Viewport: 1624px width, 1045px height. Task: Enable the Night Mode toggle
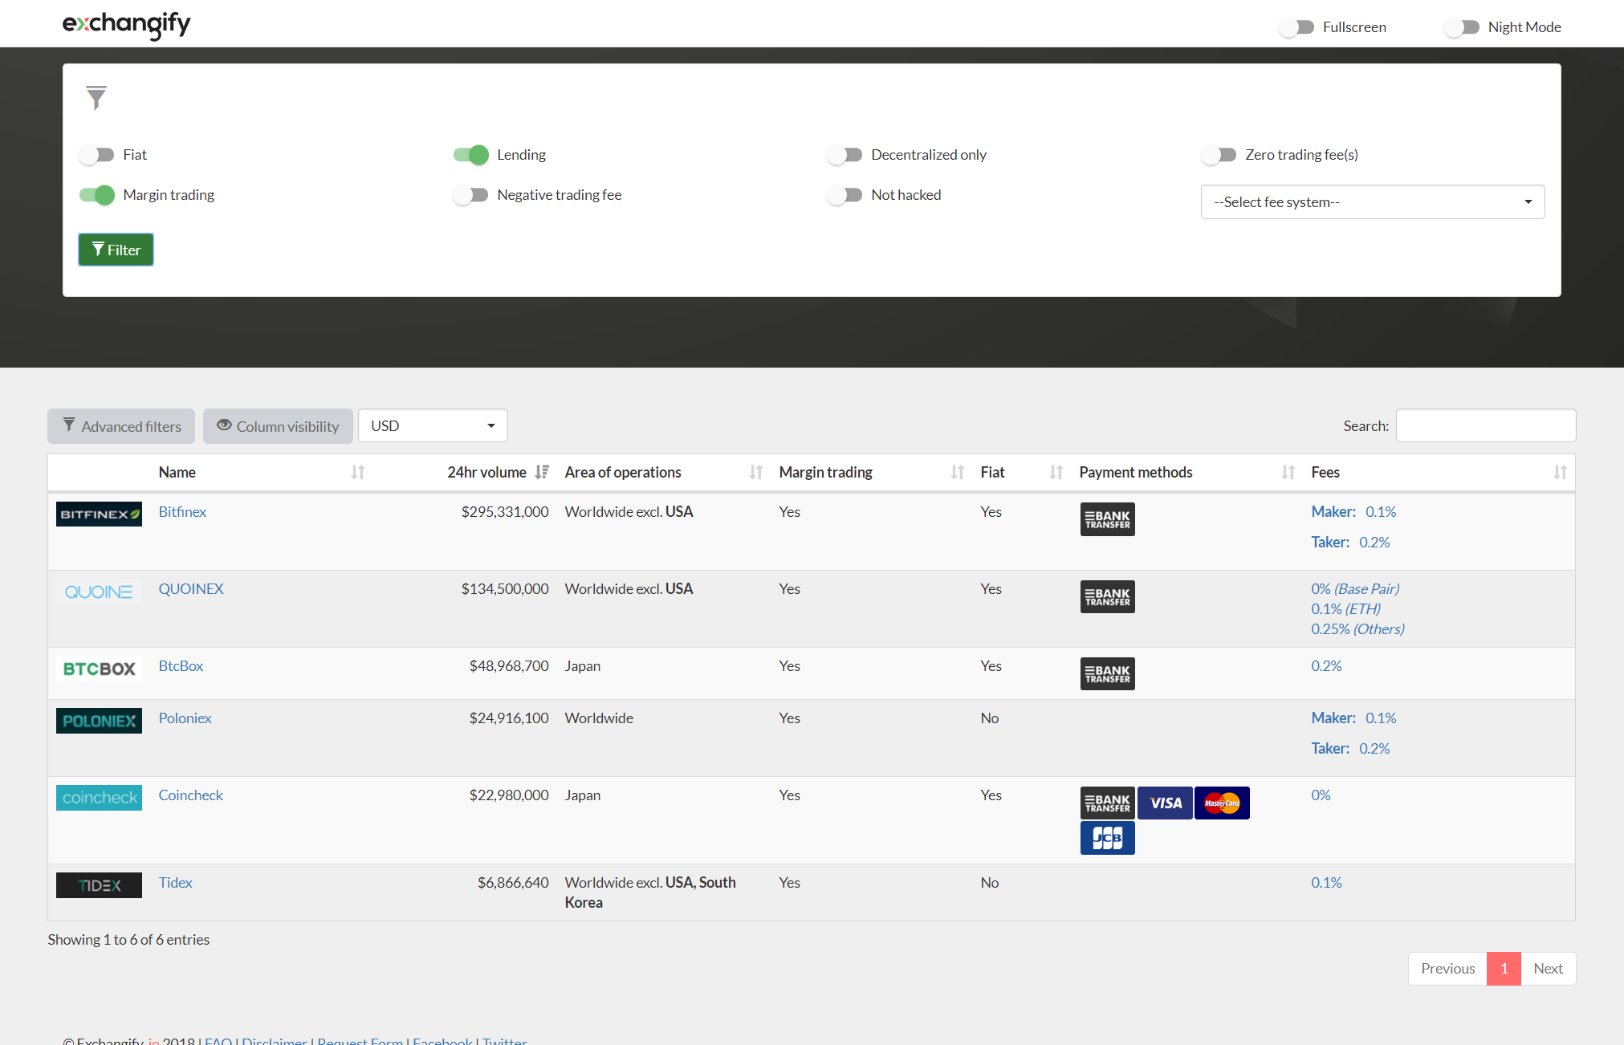(x=1463, y=27)
